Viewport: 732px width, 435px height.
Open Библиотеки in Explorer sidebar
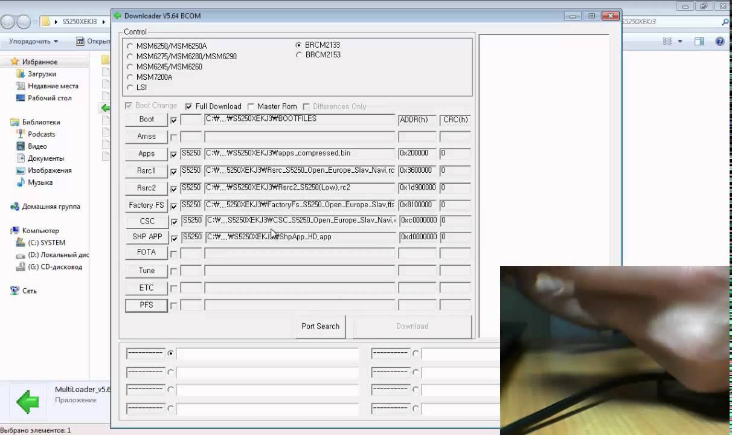pos(41,122)
